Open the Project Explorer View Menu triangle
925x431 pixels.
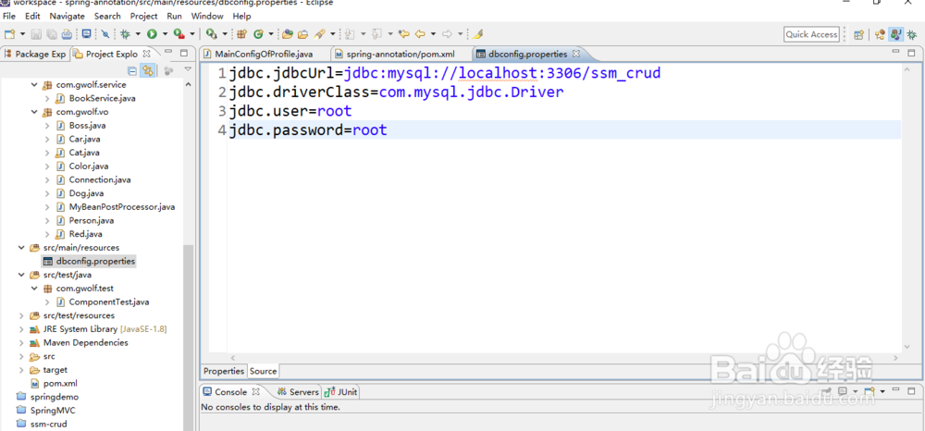click(188, 70)
